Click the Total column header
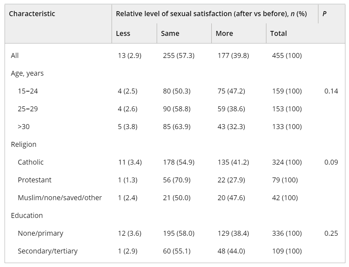 tap(279, 34)
